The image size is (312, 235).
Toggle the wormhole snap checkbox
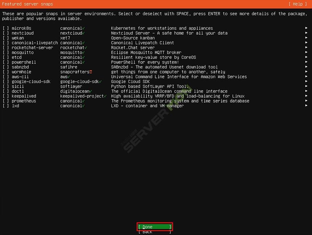(6, 72)
